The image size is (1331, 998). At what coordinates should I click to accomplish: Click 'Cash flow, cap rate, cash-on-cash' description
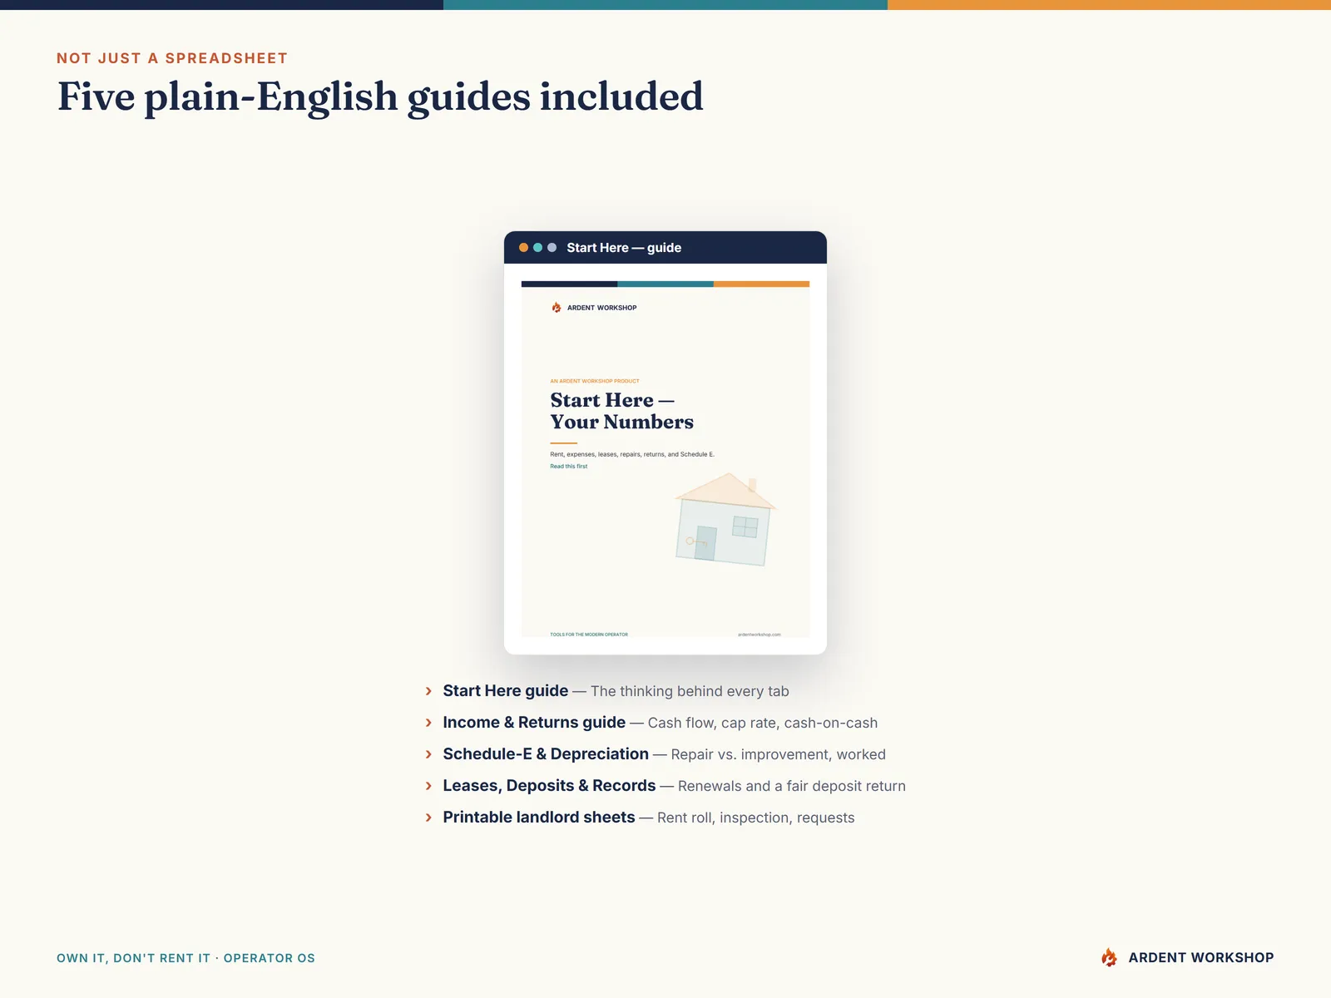tap(763, 723)
